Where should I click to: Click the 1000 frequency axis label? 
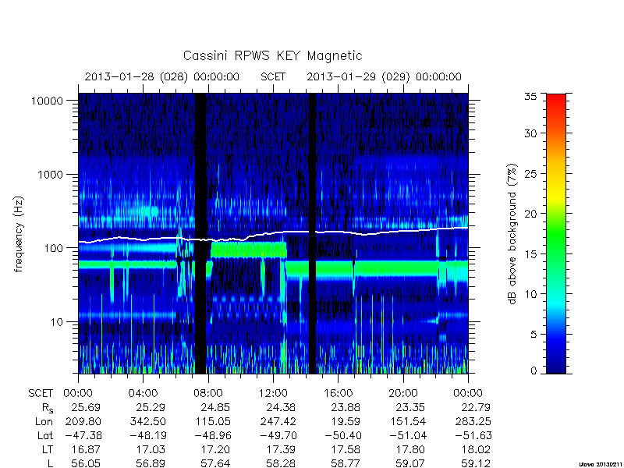click(x=51, y=175)
